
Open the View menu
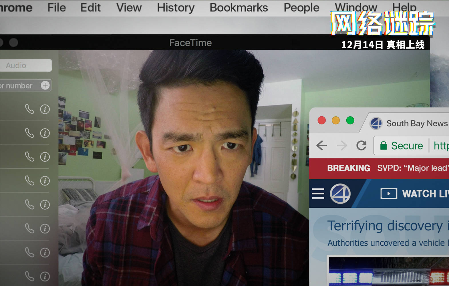(x=129, y=7)
